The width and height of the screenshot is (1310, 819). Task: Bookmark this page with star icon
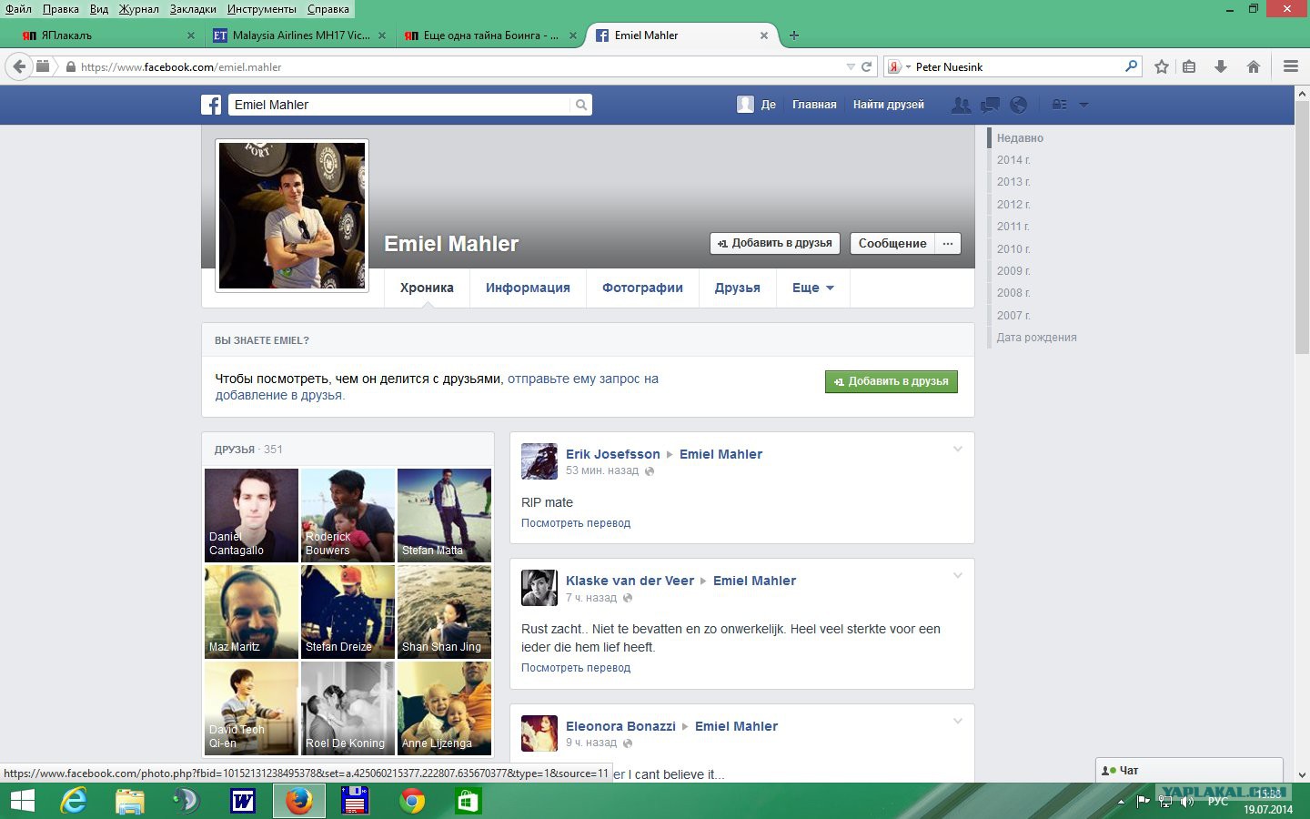coord(1162,66)
